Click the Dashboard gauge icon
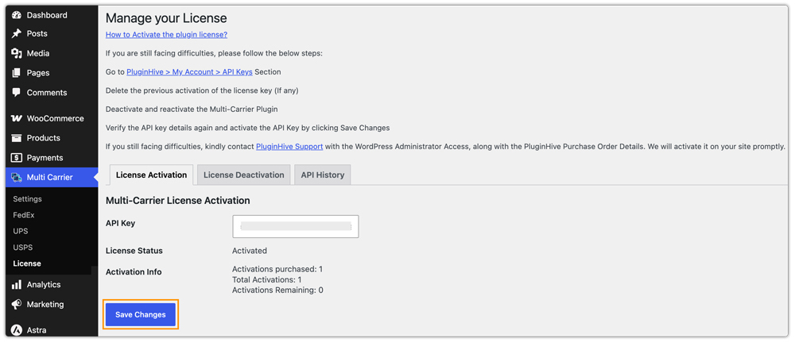 pyautogui.click(x=17, y=15)
